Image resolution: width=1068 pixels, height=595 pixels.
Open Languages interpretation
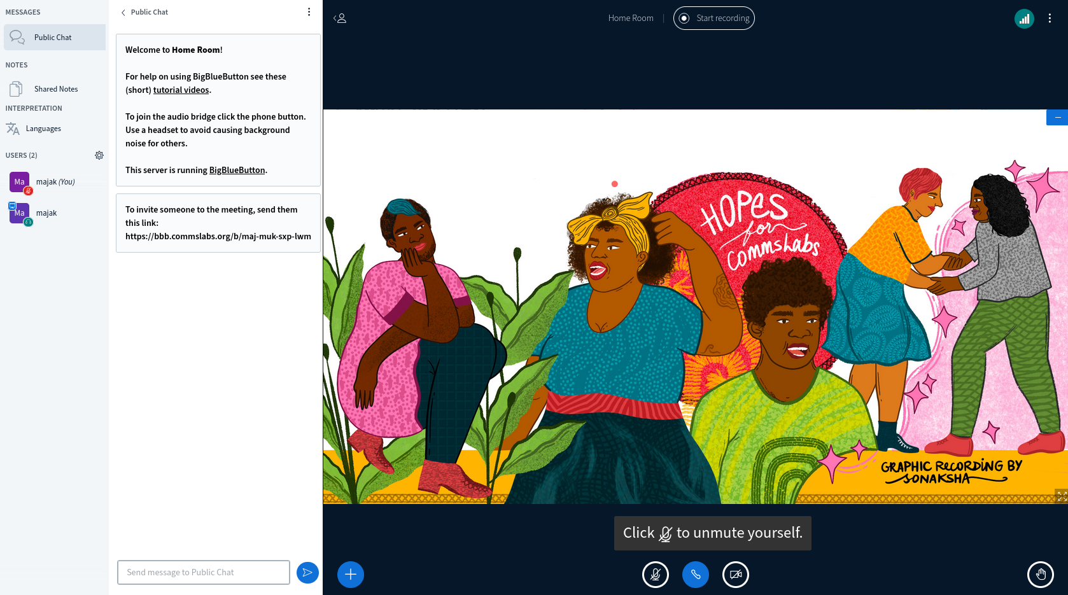43,129
